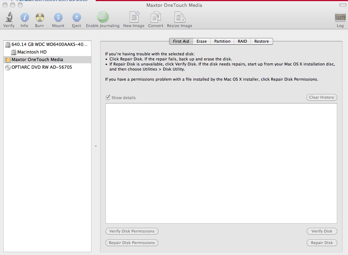The width and height of the screenshot is (348, 255).
Task: Click the Clear History button
Action: [x=322, y=97]
